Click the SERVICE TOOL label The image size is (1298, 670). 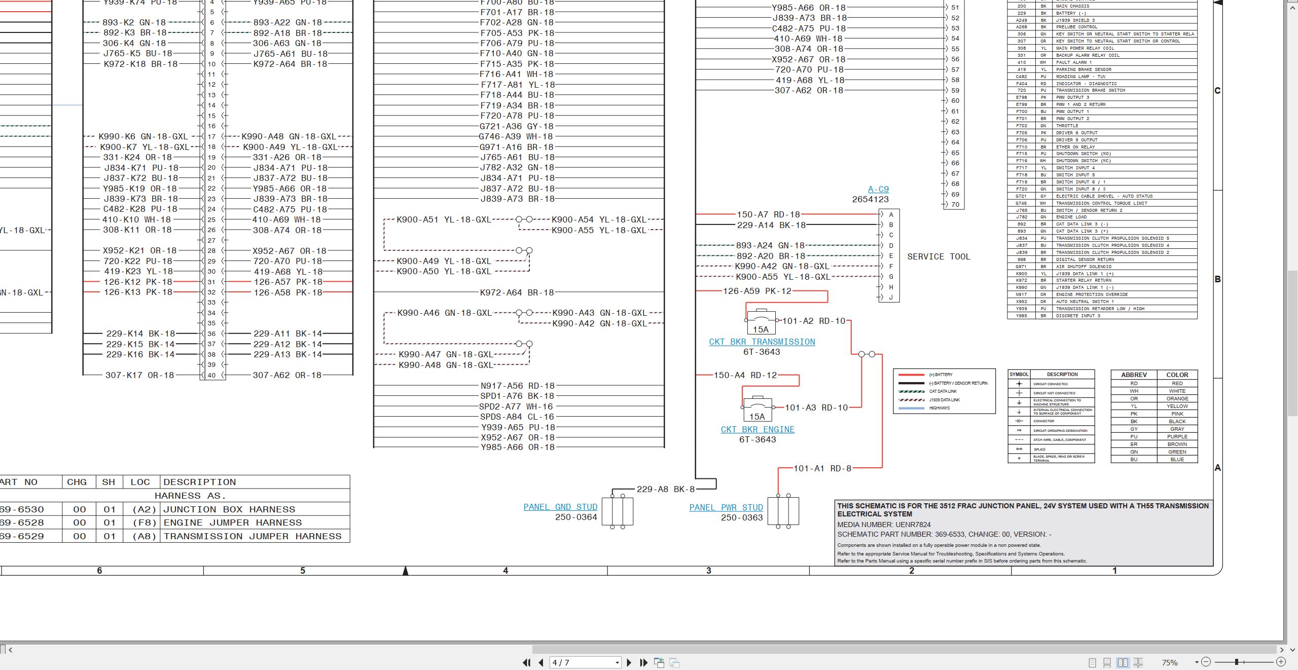(x=939, y=256)
